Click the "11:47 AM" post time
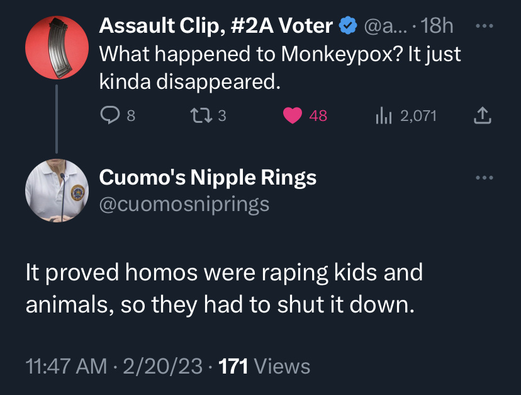521x395 pixels. [x=66, y=366]
